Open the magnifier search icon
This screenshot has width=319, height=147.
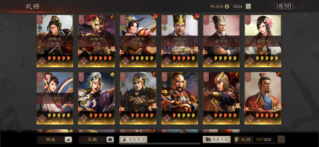pos(281,140)
